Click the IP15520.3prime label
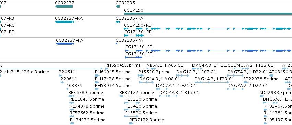The width and height of the screenshot is (292, 125). coord(154,72)
